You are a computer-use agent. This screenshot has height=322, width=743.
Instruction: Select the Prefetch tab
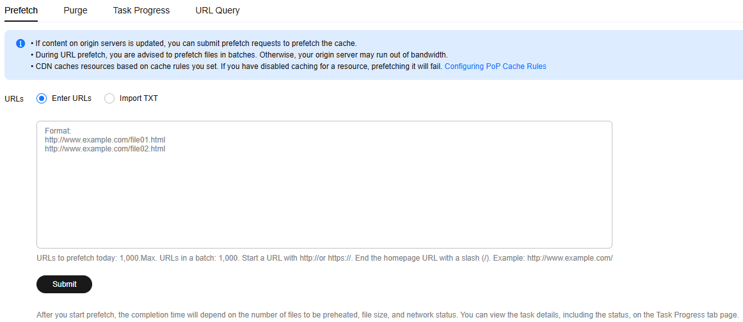tap(21, 10)
